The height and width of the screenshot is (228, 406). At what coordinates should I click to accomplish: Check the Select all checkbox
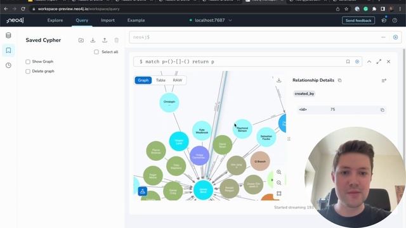(x=96, y=52)
